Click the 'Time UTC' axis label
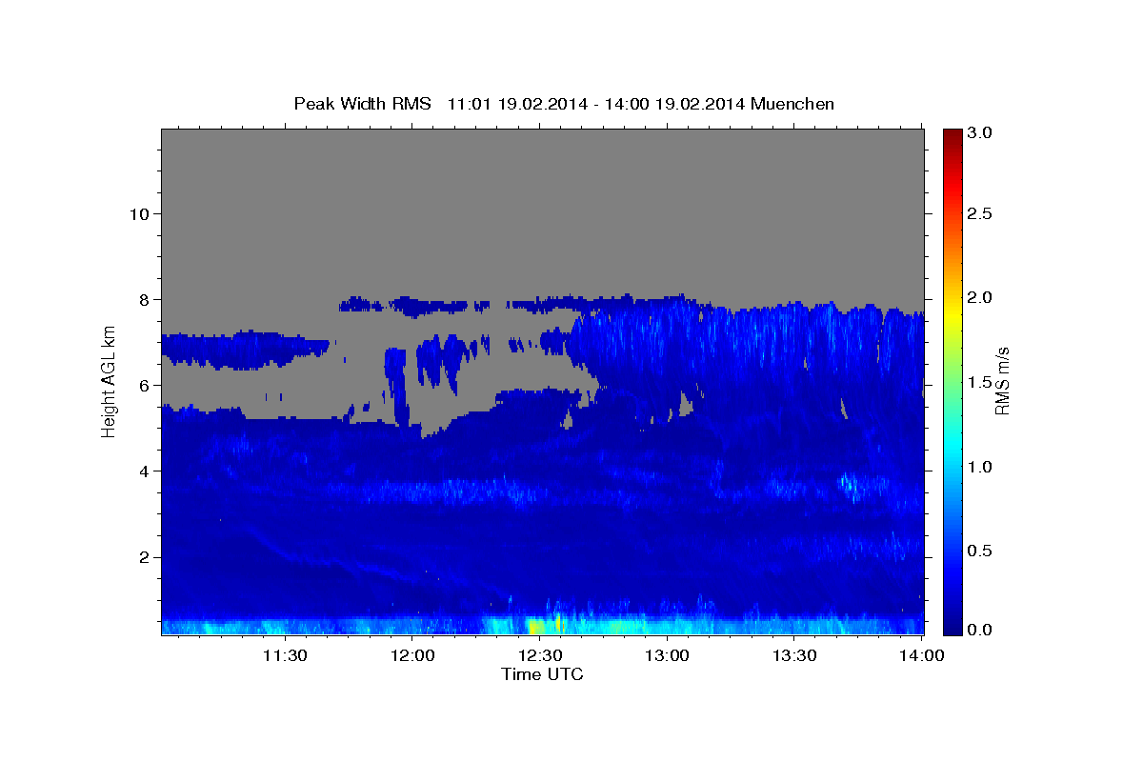The width and height of the screenshot is (1143, 762). click(x=542, y=674)
